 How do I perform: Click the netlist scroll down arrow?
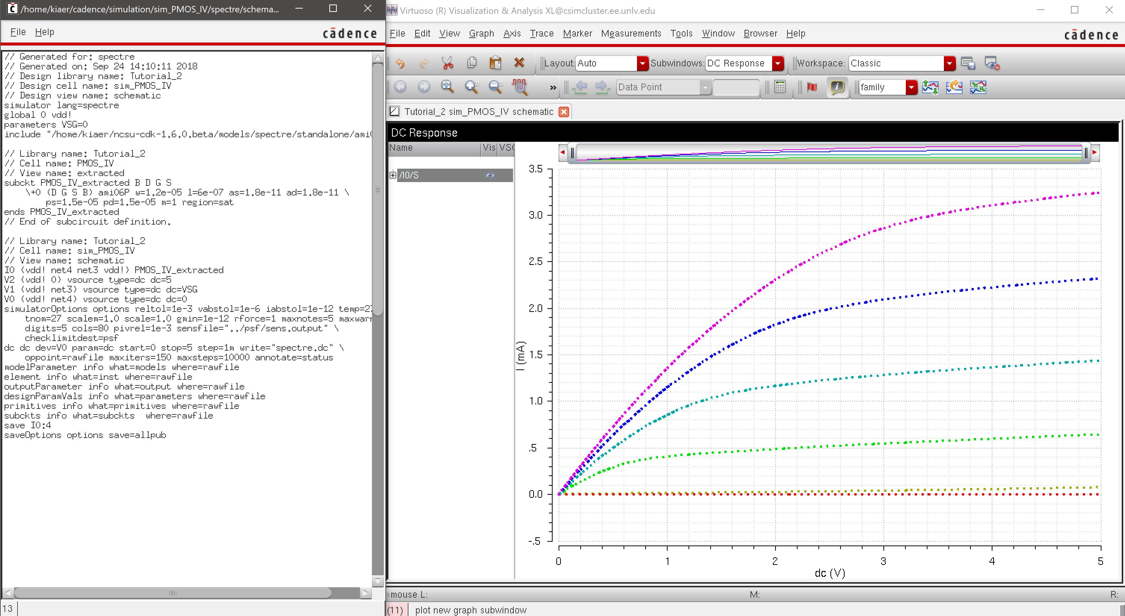378,581
